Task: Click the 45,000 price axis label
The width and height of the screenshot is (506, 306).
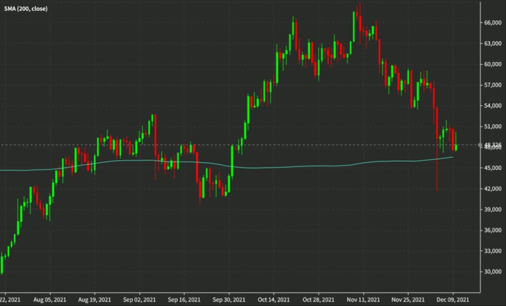Action: 492,168
